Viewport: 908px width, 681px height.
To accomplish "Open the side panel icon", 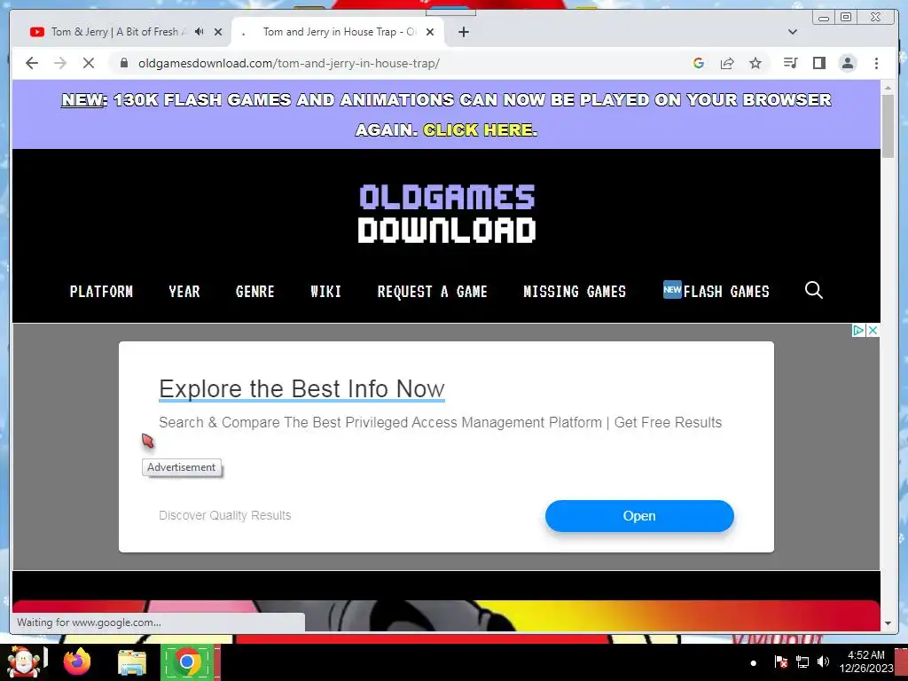I will point(818,63).
